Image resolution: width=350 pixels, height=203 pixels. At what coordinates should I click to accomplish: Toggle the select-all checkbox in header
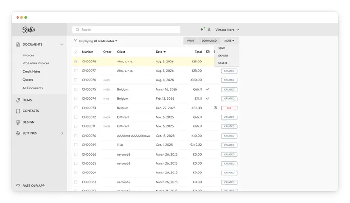click(76, 52)
